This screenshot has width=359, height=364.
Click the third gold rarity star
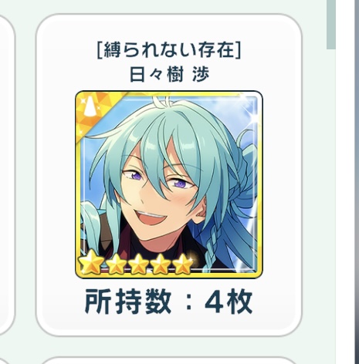[138, 263]
